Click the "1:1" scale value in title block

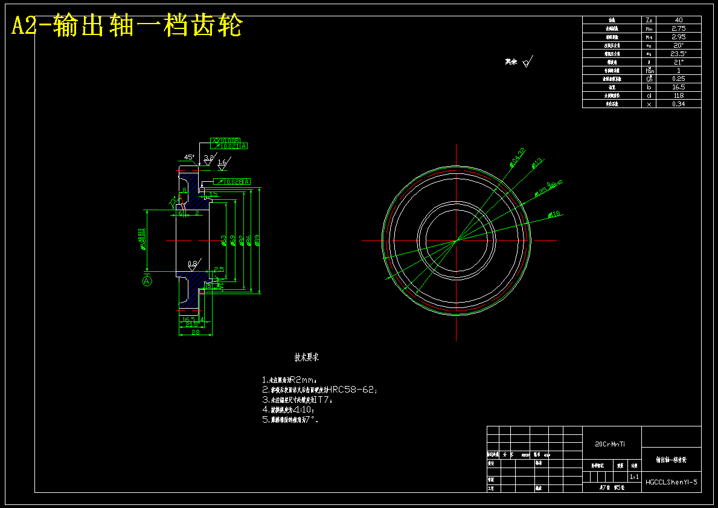(x=634, y=477)
